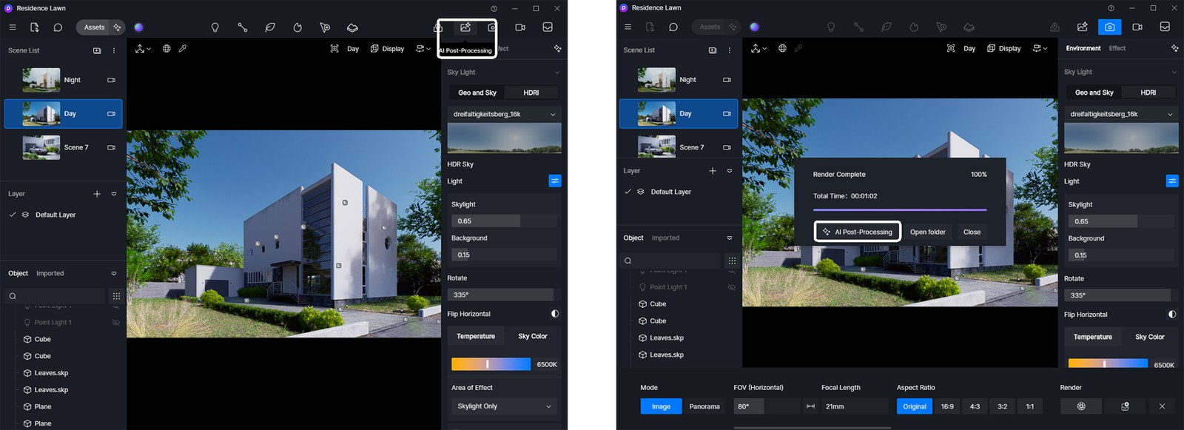Select the Temperature tab in right window
The width and height of the screenshot is (1184, 430).
[x=1092, y=337]
